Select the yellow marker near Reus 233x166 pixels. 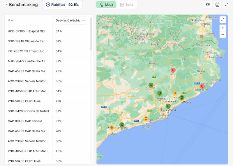point(112,128)
